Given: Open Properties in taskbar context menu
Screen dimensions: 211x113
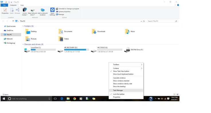Looking at the screenshot, I should pos(126,97).
